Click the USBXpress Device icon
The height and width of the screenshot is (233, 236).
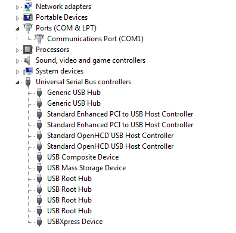[39, 222]
